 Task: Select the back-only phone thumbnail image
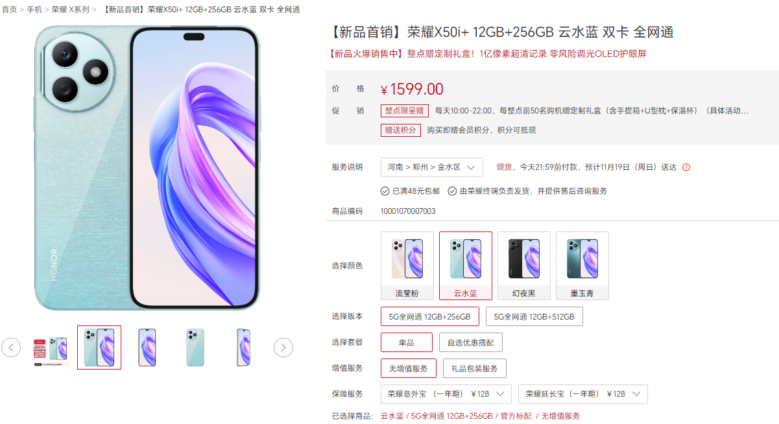coord(195,347)
